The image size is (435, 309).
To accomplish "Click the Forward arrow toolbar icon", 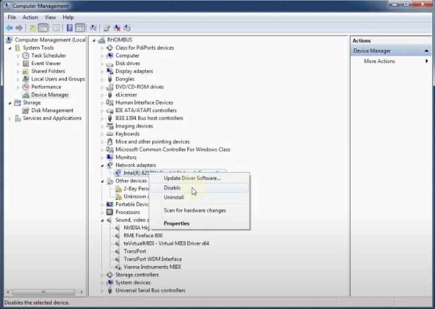I will pos(19,28).
